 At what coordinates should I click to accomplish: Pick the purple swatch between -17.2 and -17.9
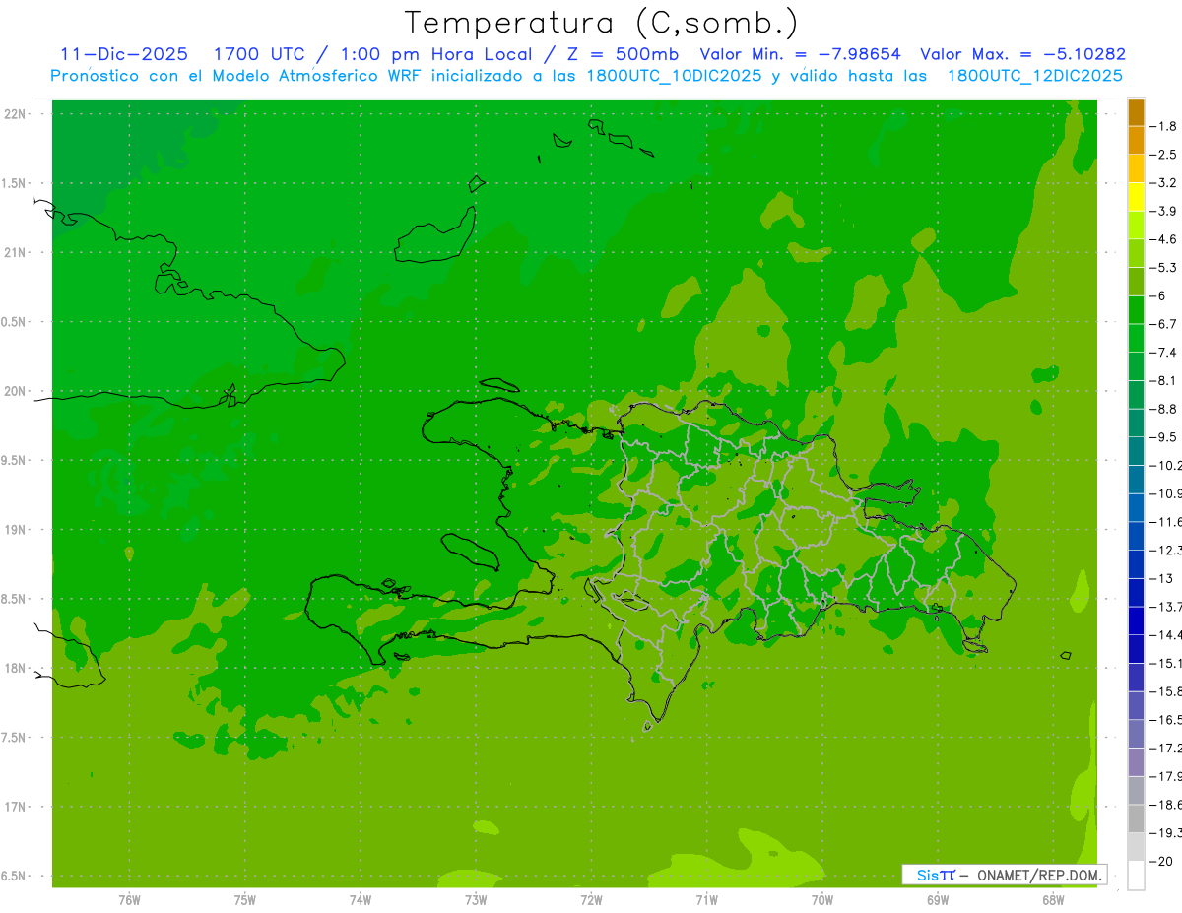click(x=1136, y=761)
